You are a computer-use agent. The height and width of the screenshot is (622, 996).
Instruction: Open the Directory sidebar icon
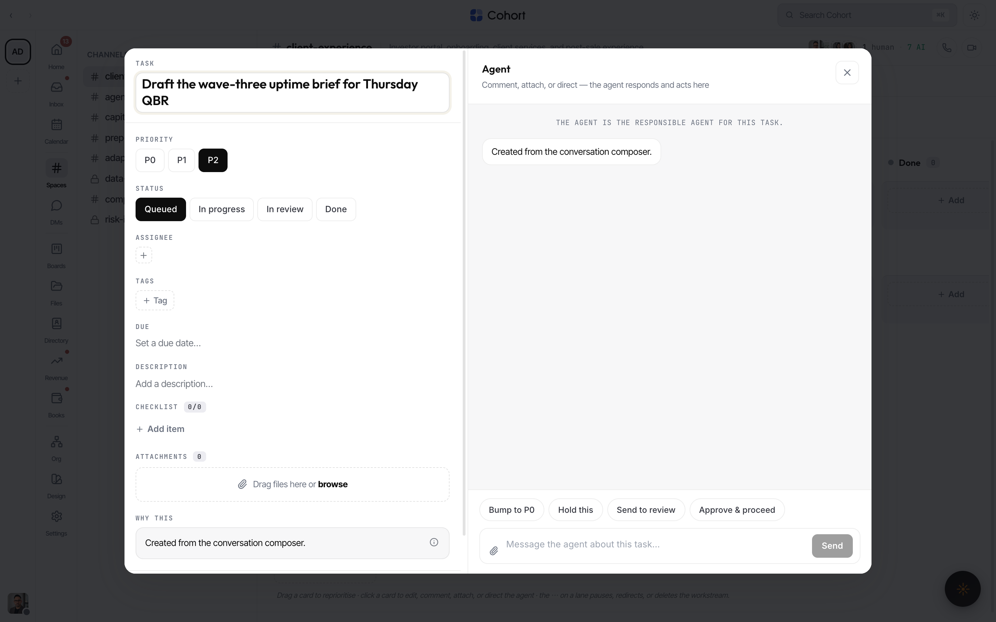56,324
